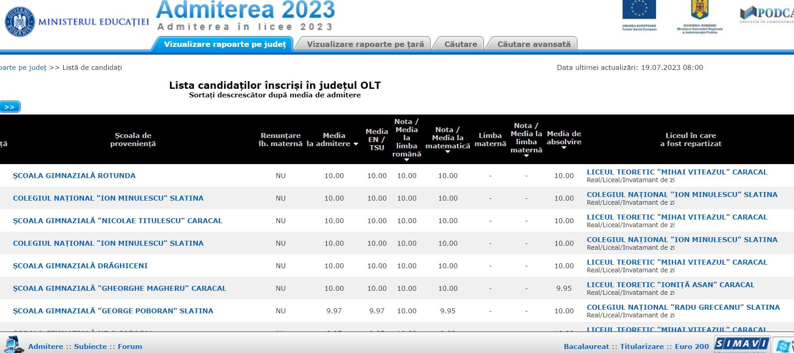Click the Guvernul României coat of arms logo

coord(700,10)
